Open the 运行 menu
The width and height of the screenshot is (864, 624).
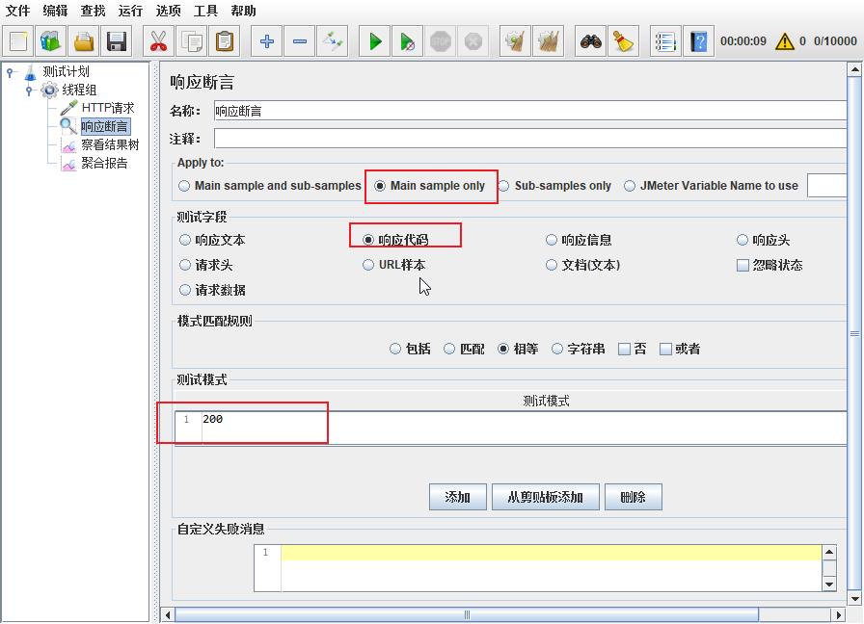[131, 11]
